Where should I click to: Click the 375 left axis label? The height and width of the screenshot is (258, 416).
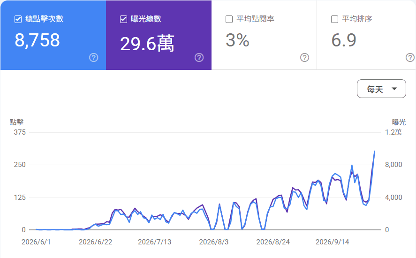20,132
